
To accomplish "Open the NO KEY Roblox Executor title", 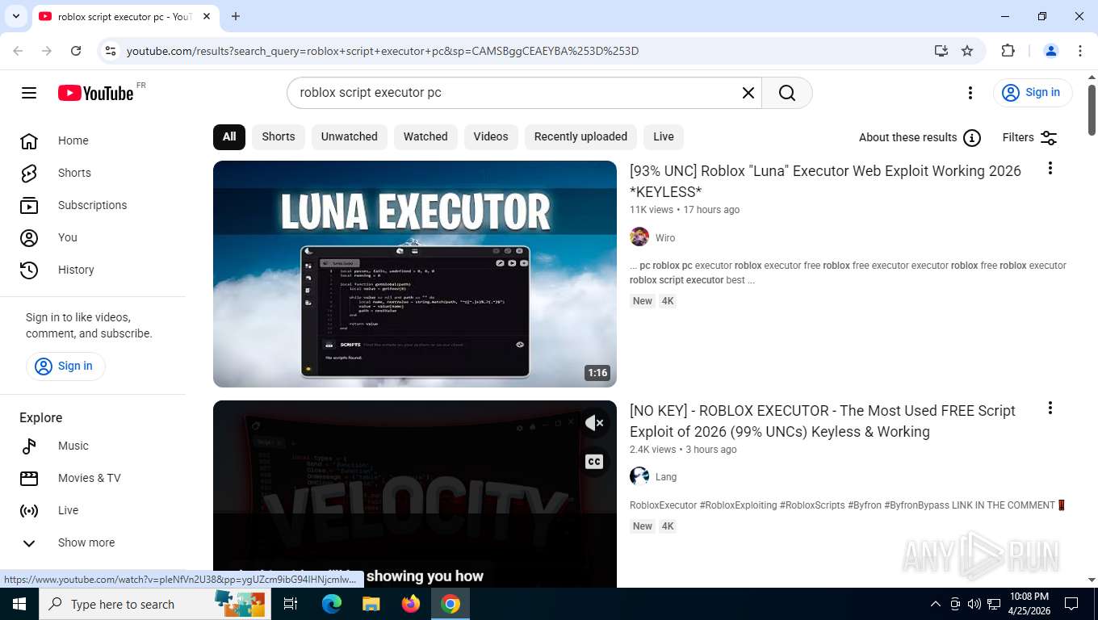I will [822, 421].
